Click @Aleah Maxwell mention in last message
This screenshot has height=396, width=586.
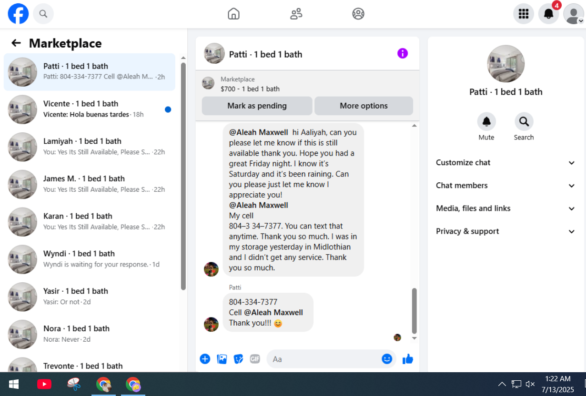click(x=273, y=312)
